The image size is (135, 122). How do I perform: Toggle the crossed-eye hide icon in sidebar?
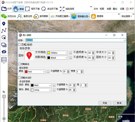(4, 52)
